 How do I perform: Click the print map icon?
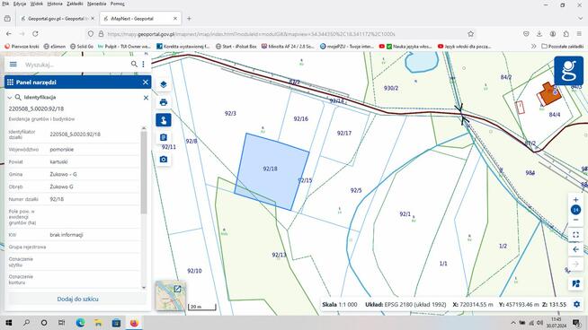coord(164,102)
